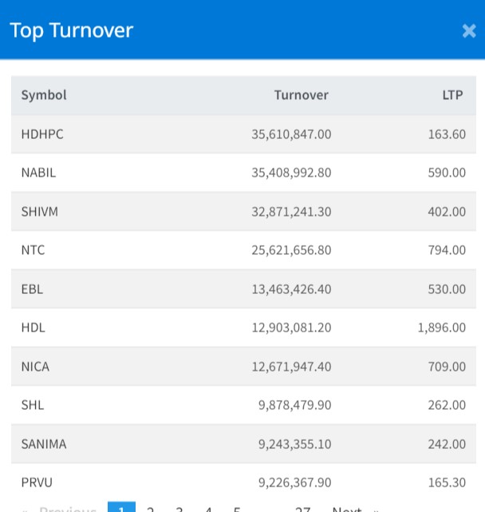Open the NABIL symbol entry
This screenshot has height=512, width=485.
click(x=38, y=173)
